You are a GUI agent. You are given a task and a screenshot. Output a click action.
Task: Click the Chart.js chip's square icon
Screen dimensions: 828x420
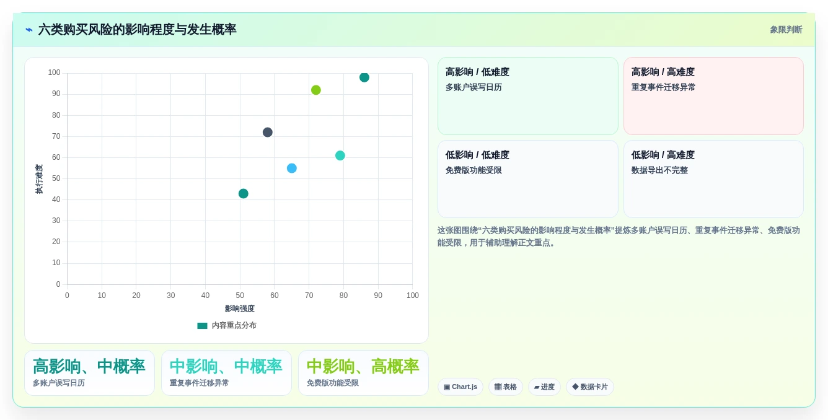click(x=447, y=387)
